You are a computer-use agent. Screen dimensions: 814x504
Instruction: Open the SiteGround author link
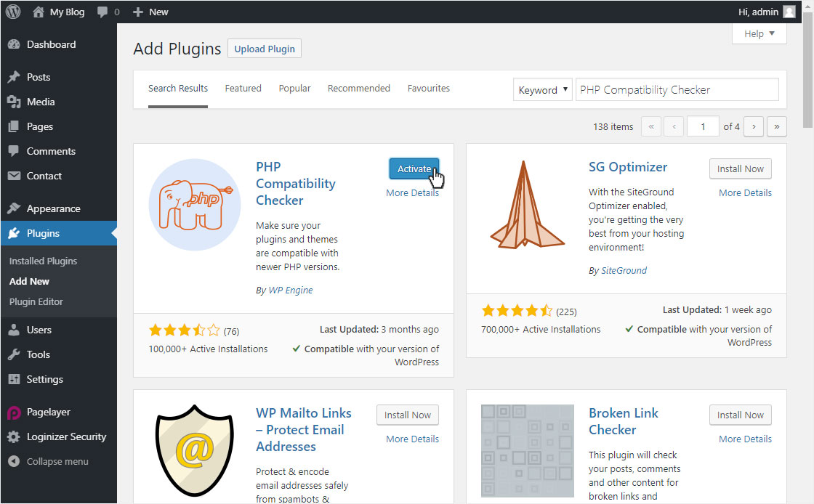(x=624, y=271)
